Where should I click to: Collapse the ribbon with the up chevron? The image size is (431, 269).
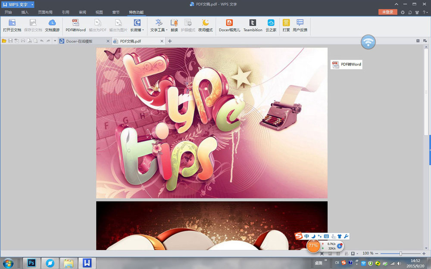(x=396, y=4)
